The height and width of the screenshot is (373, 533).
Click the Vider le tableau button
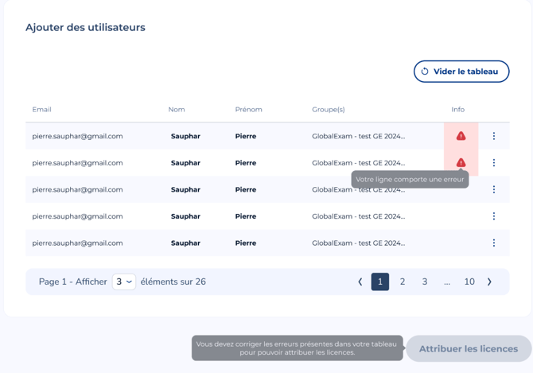pos(461,72)
